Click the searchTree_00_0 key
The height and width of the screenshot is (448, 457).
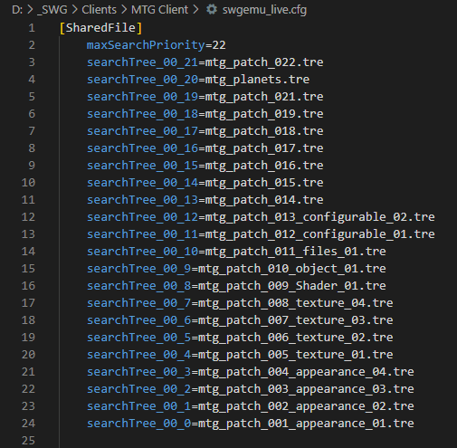pos(139,424)
